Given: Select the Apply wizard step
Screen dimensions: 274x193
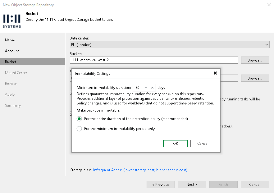Looking at the screenshot, I should pos(10,94).
